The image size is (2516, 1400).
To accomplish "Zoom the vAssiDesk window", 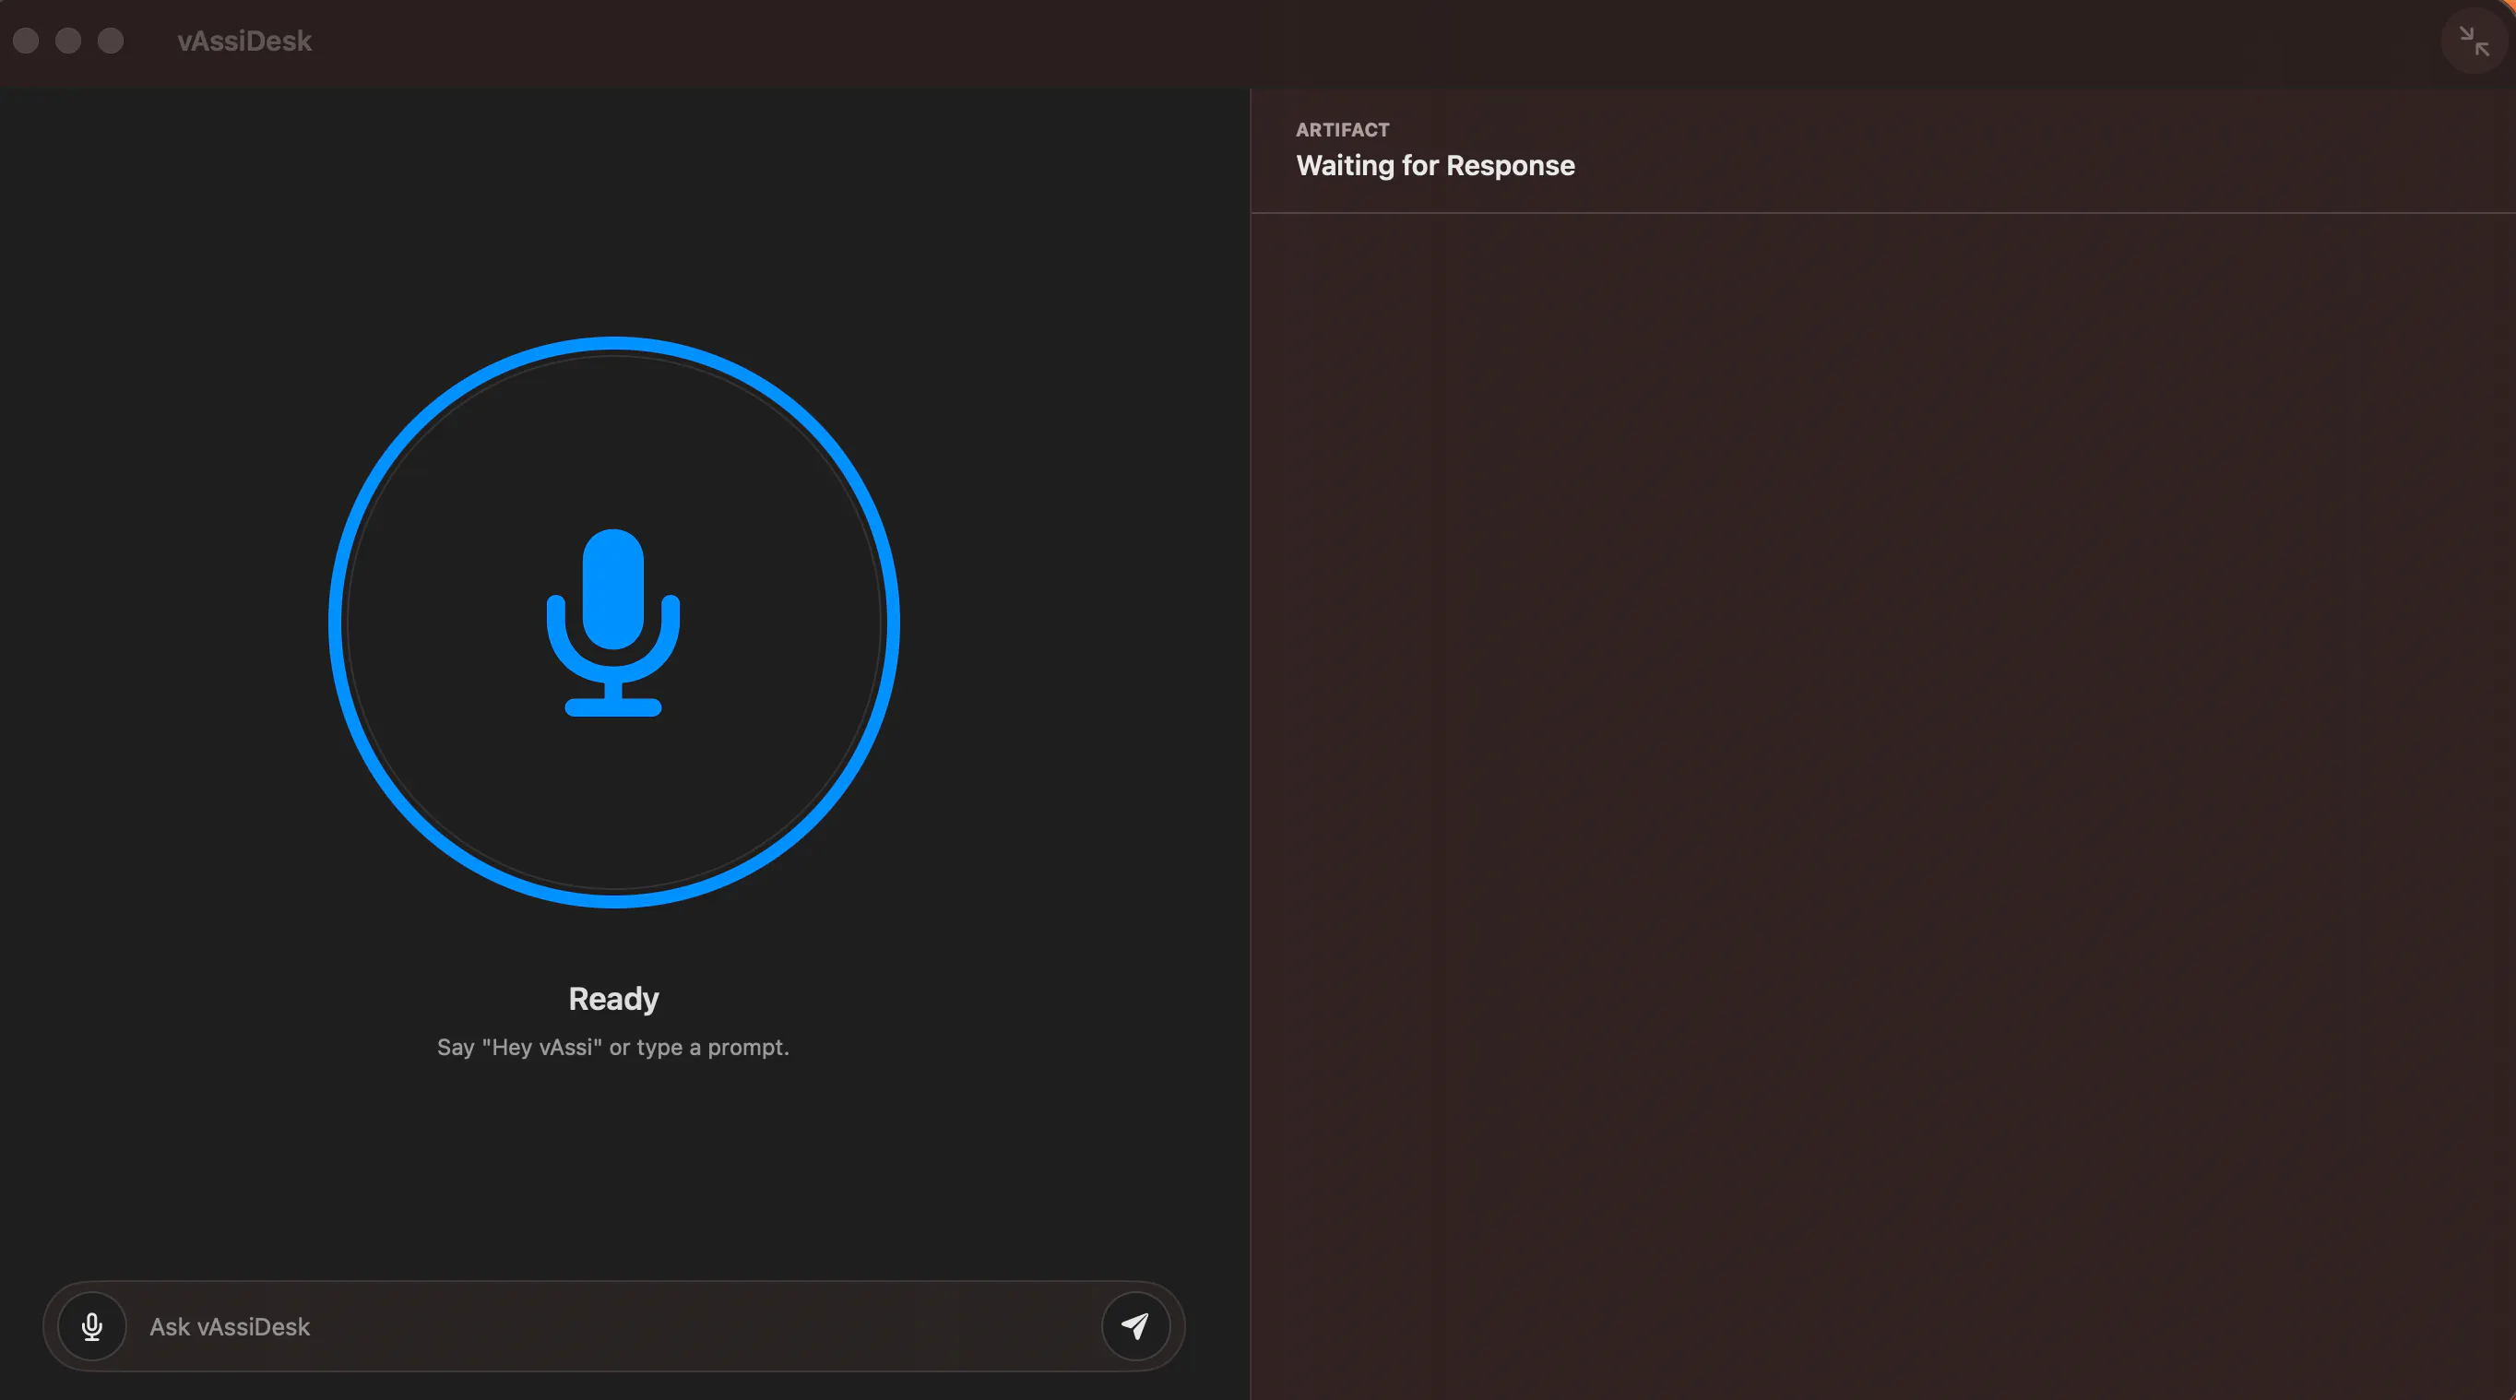I will pyautogui.click(x=112, y=41).
